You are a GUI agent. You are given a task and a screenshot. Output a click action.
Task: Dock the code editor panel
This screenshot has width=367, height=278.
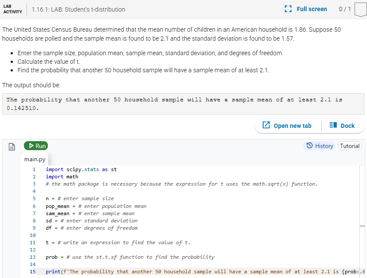click(342, 126)
